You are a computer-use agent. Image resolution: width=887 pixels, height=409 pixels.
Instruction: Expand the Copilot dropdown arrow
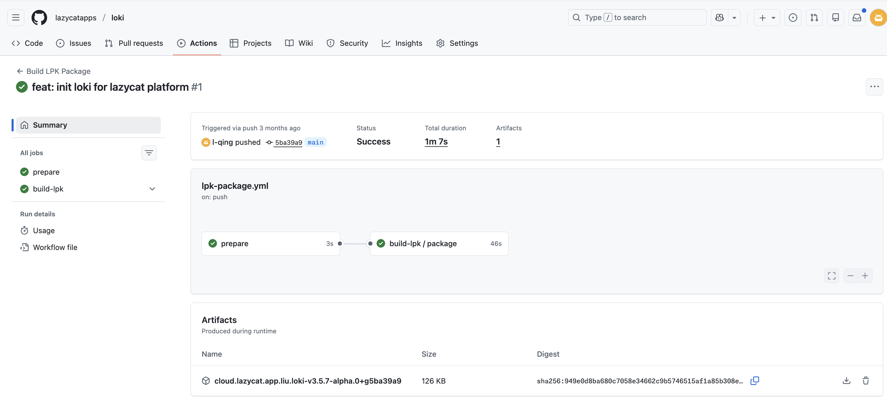click(x=734, y=17)
